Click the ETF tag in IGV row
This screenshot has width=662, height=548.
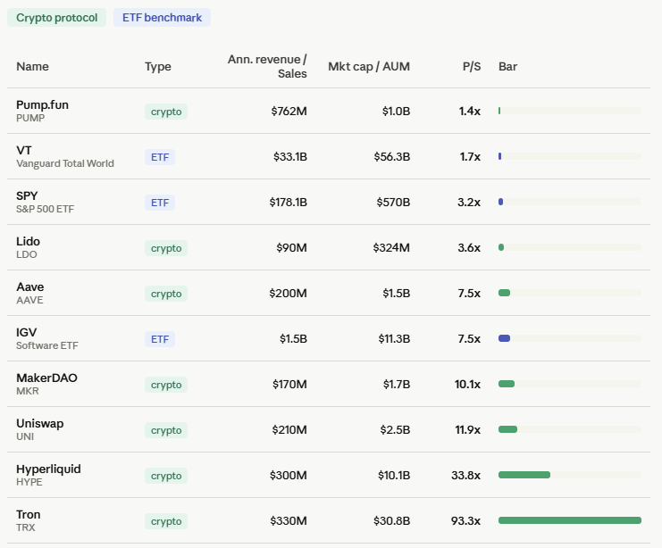pos(160,340)
